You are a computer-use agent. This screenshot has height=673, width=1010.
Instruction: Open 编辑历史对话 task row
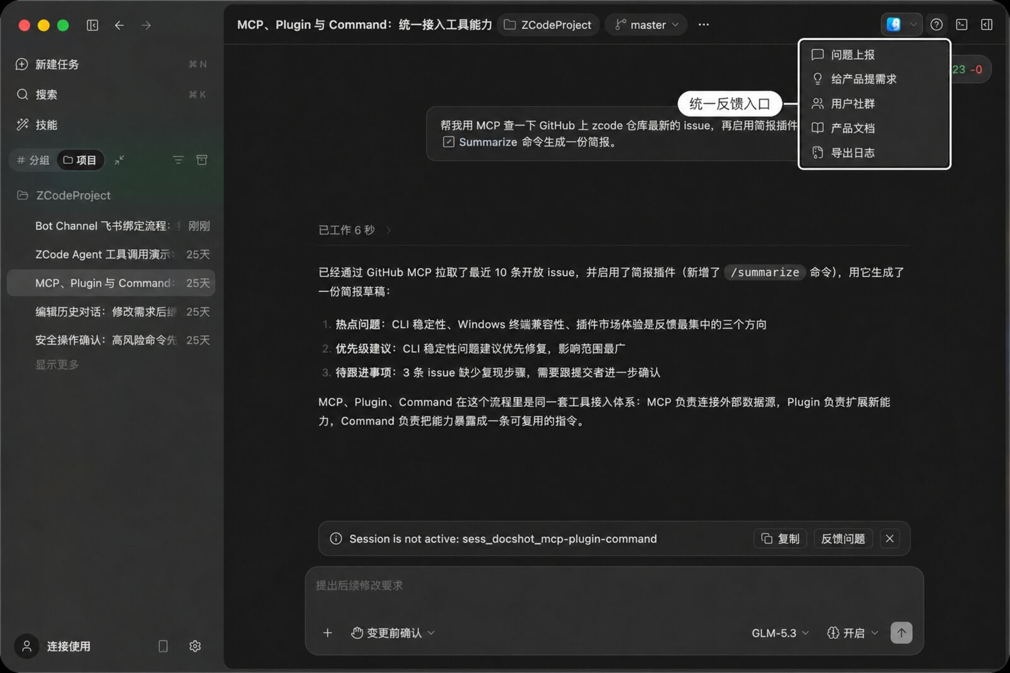pos(111,312)
